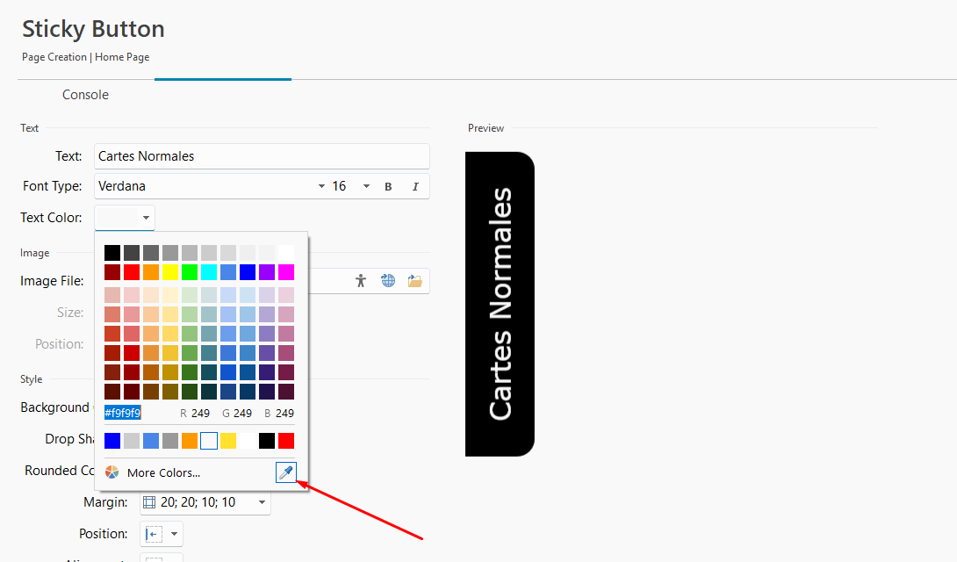957x562 pixels.
Task: Expand the Position dropdown arrow
Action: [174, 534]
